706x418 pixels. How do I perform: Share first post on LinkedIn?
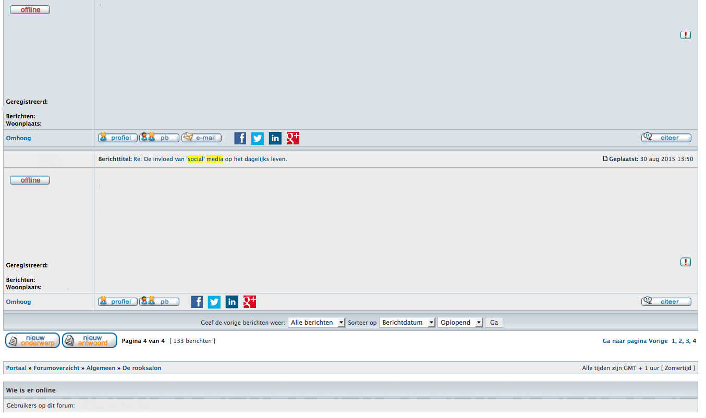pyautogui.click(x=275, y=138)
